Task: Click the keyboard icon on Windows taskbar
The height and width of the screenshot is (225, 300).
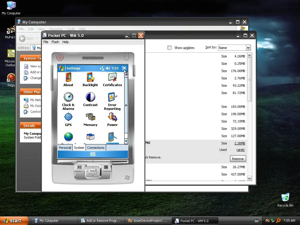Action: (257, 221)
